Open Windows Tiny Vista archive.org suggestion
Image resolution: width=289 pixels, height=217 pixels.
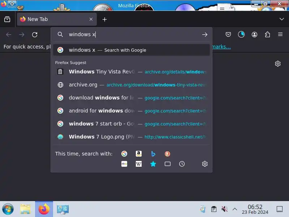click(131, 72)
